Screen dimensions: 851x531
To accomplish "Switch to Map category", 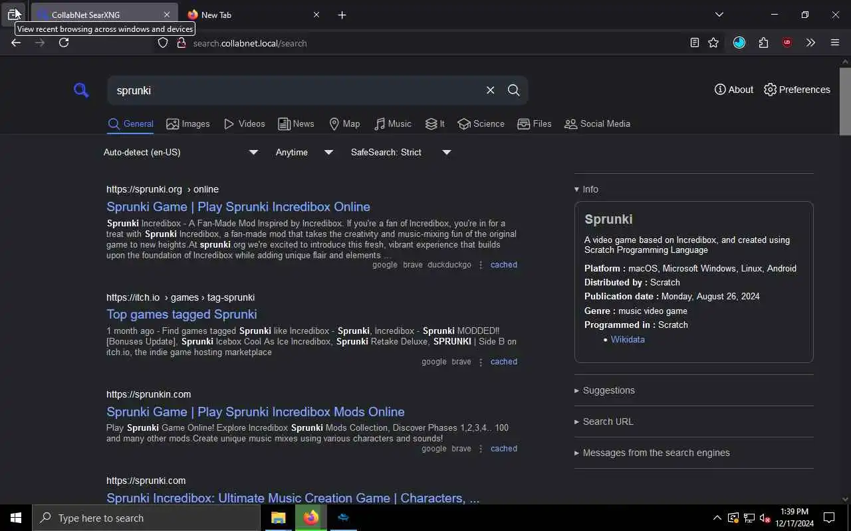I will point(344,124).
